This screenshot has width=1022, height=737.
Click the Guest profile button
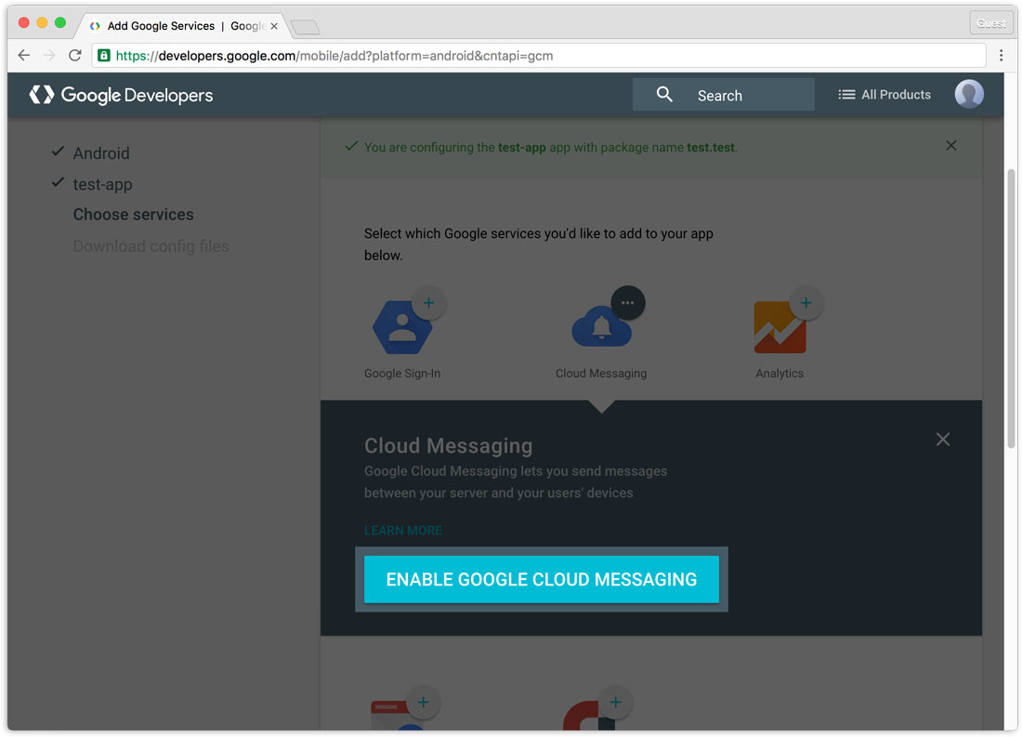(990, 23)
